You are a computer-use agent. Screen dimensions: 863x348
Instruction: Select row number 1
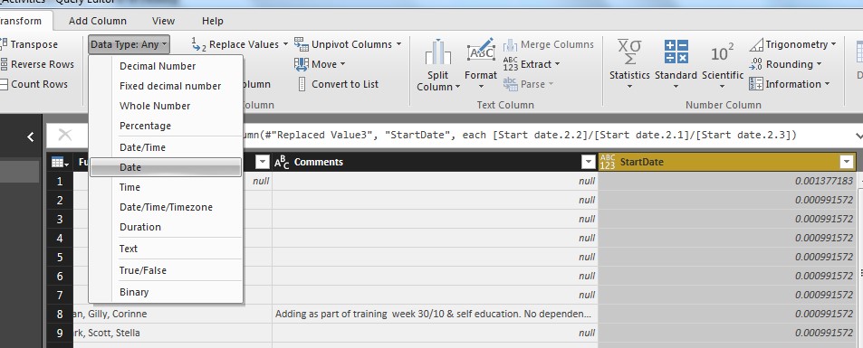60,182
